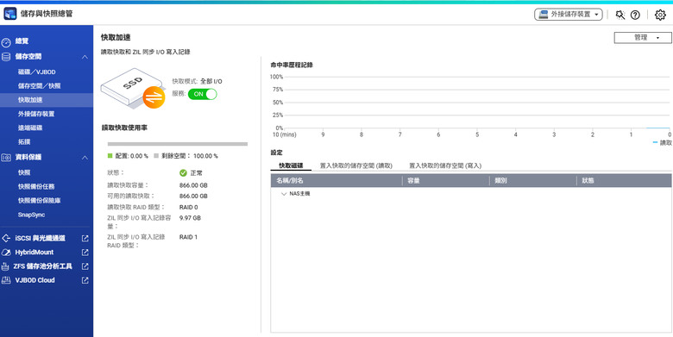The width and height of the screenshot is (673, 337).
Task: Click the green status check icon
Action: 183,172
